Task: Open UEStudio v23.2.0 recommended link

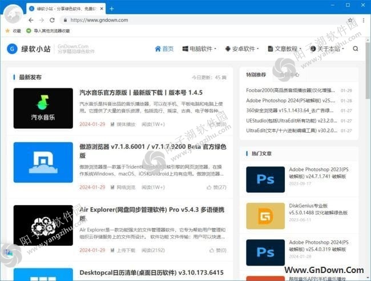Action: 292,120
